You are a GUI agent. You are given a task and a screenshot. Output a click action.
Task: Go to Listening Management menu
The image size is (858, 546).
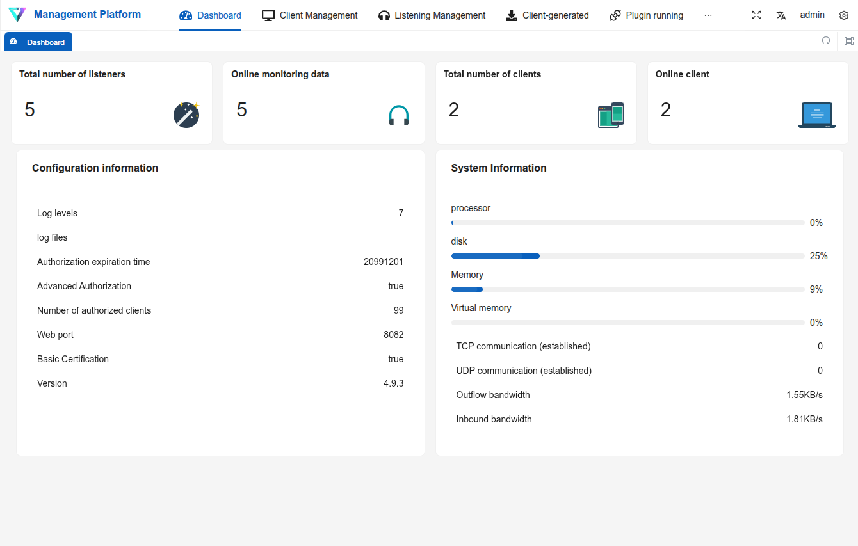pos(432,15)
